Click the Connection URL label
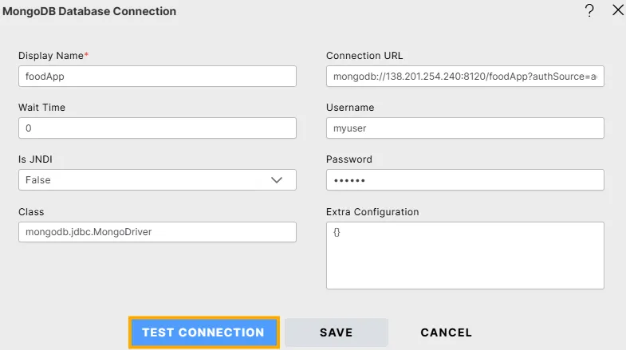626x350 pixels. pyautogui.click(x=365, y=55)
